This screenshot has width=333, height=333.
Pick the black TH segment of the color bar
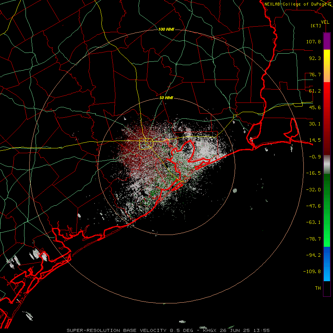pos(327,288)
